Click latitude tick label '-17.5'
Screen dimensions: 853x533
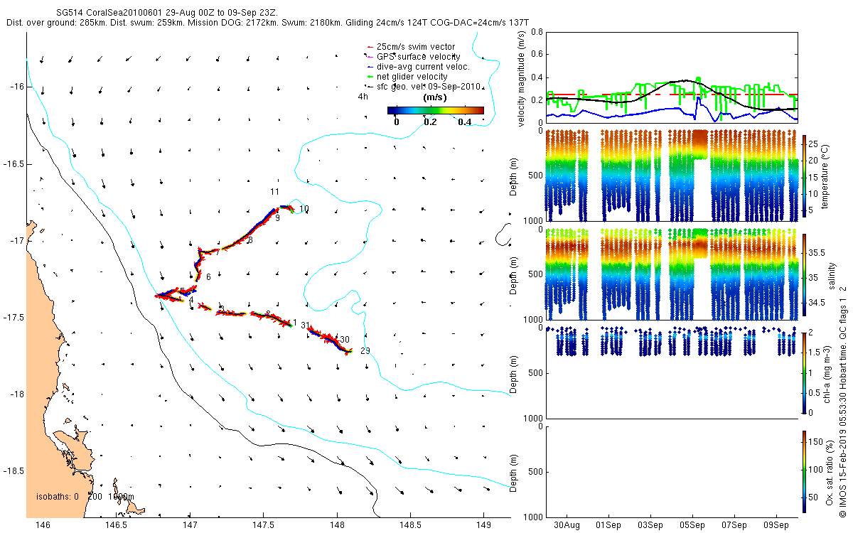(14, 317)
